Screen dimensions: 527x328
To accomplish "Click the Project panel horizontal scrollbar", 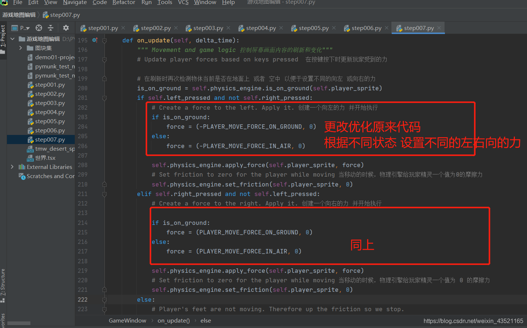I will 19,323.
